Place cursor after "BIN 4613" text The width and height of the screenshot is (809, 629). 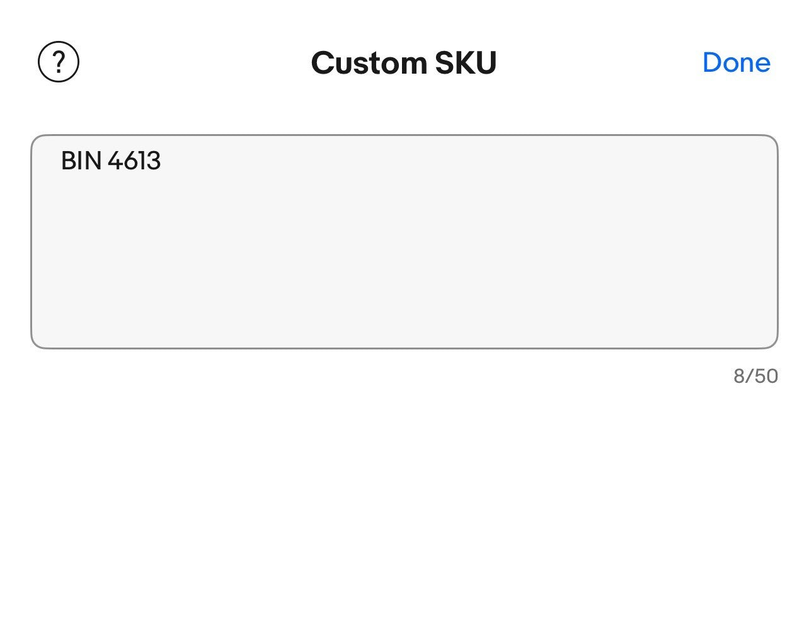(163, 161)
